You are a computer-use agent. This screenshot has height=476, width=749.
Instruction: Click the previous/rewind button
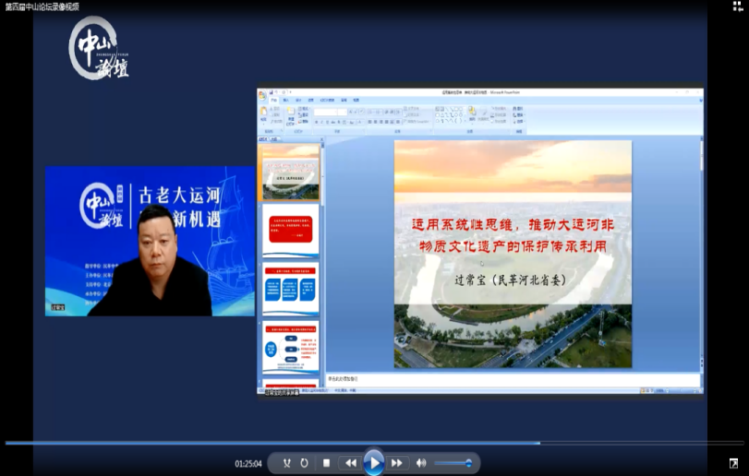click(x=350, y=463)
